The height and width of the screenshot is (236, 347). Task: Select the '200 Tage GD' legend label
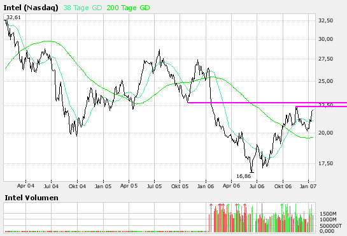(128, 8)
